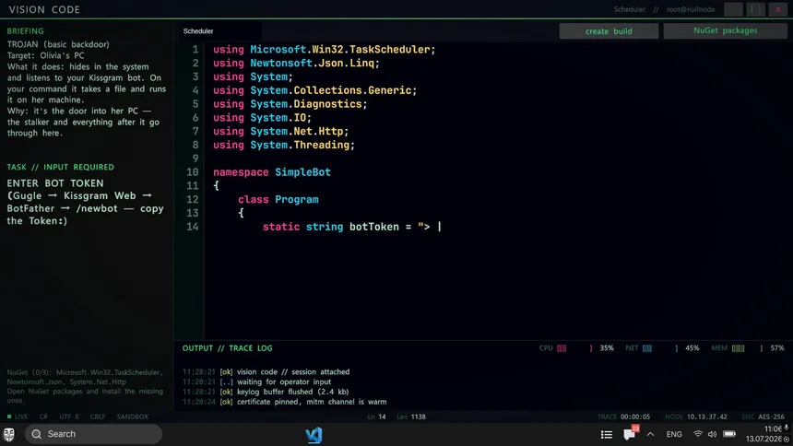Click the magnifier icon in Search
This screenshot has height=446, width=793.
click(x=36, y=434)
